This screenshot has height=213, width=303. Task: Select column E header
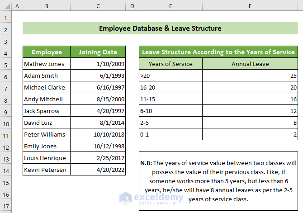point(170,6)
